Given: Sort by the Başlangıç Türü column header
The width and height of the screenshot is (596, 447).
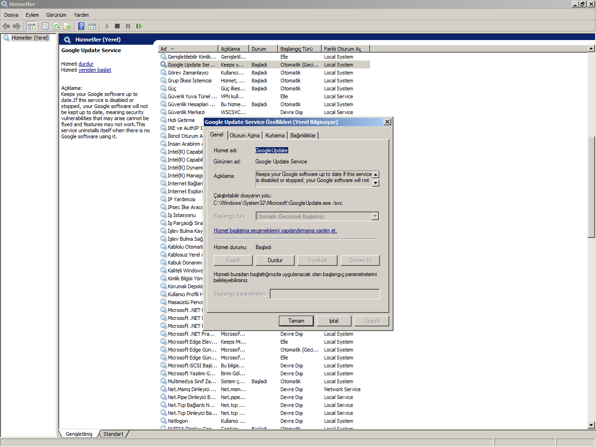Looking at the screenshot, I should 299,49.
